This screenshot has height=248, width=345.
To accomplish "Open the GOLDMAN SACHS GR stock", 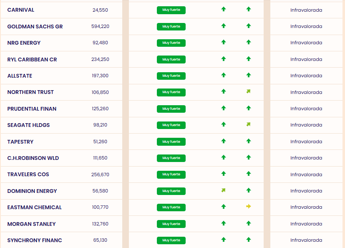I will pos(35,27).
